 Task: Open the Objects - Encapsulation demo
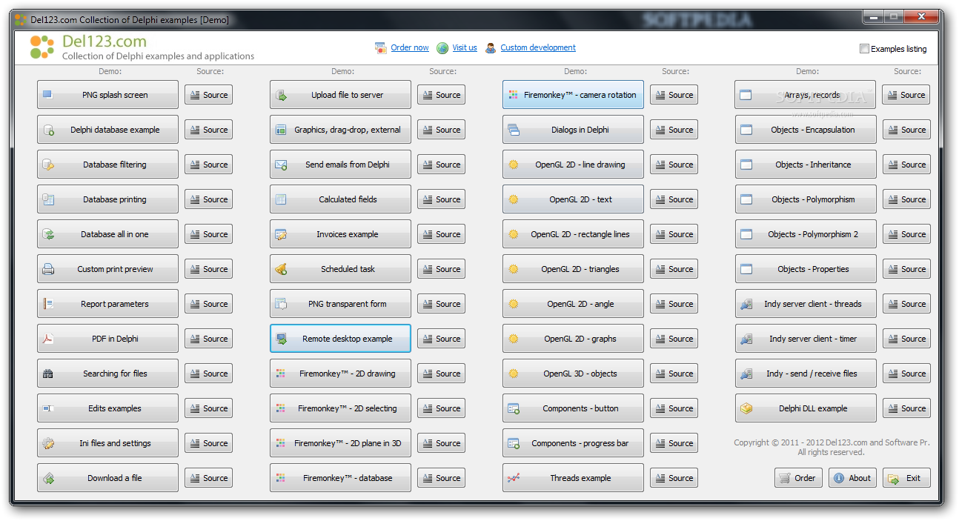pyautogui.click(x=806, y=130)
